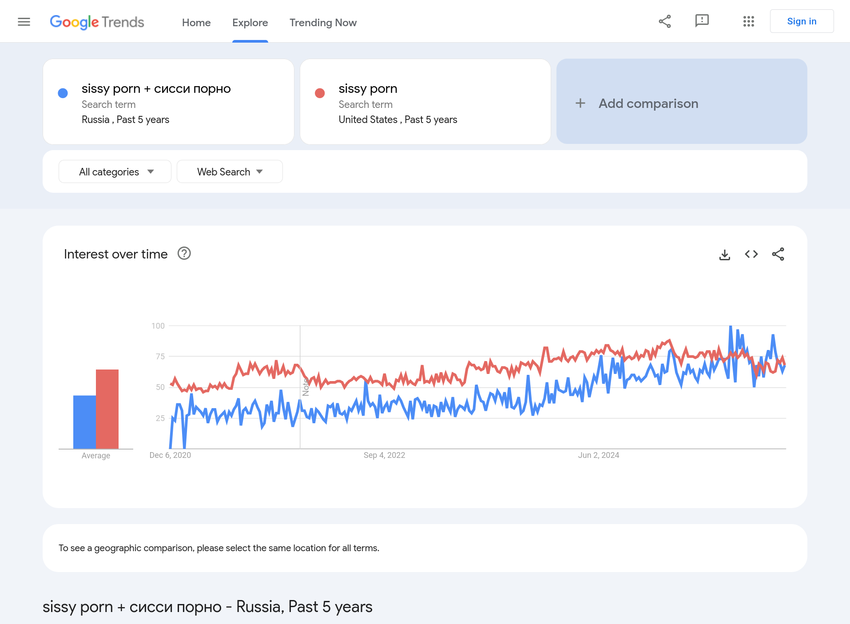Open the chart embed code icon
Image resolution: width=850 pixels, height=624 pixels.
pyautogui.click(x=751, y=254)
